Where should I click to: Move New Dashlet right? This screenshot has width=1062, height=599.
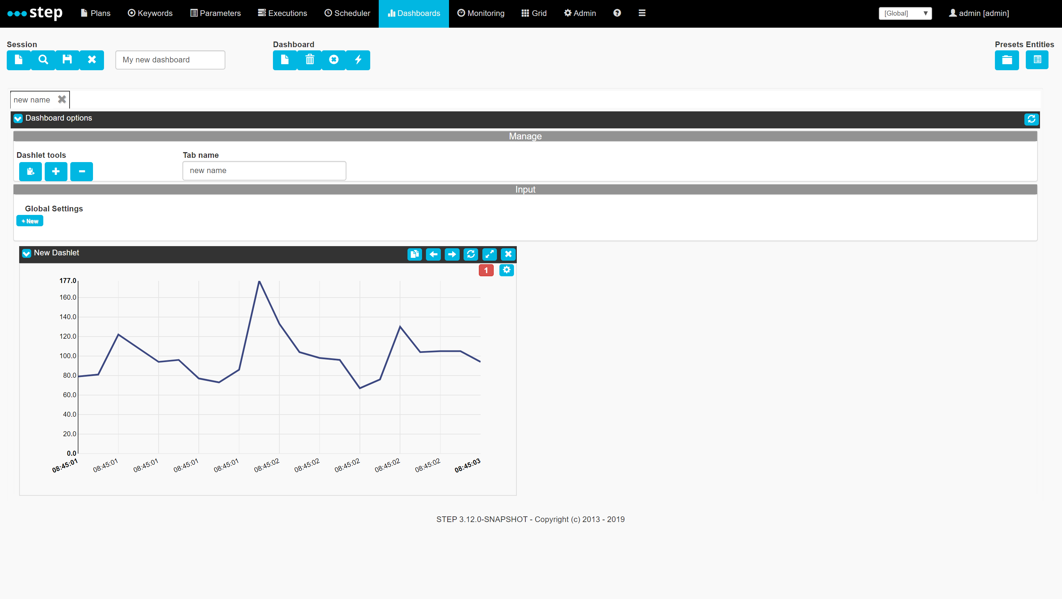(x=452, y=254)
